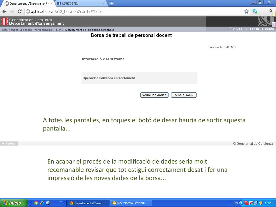This screenshot has height=207, width=276.
Task: Bookmark page with the star icon
Action: pos(246,12)
